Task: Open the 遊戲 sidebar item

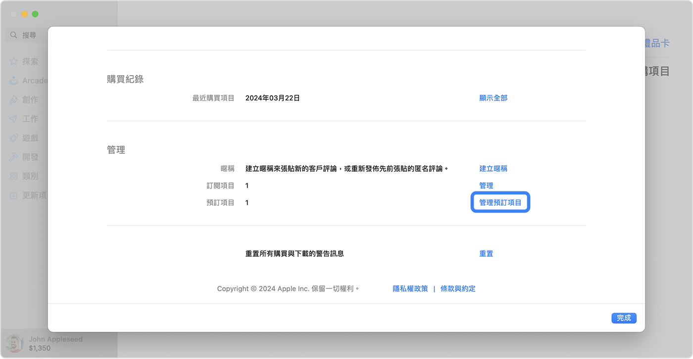Action: click(x=30, y=138)
